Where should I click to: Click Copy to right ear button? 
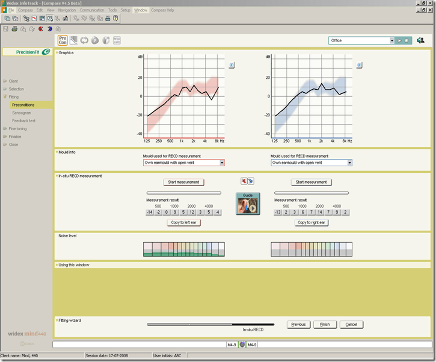[312, 222]
